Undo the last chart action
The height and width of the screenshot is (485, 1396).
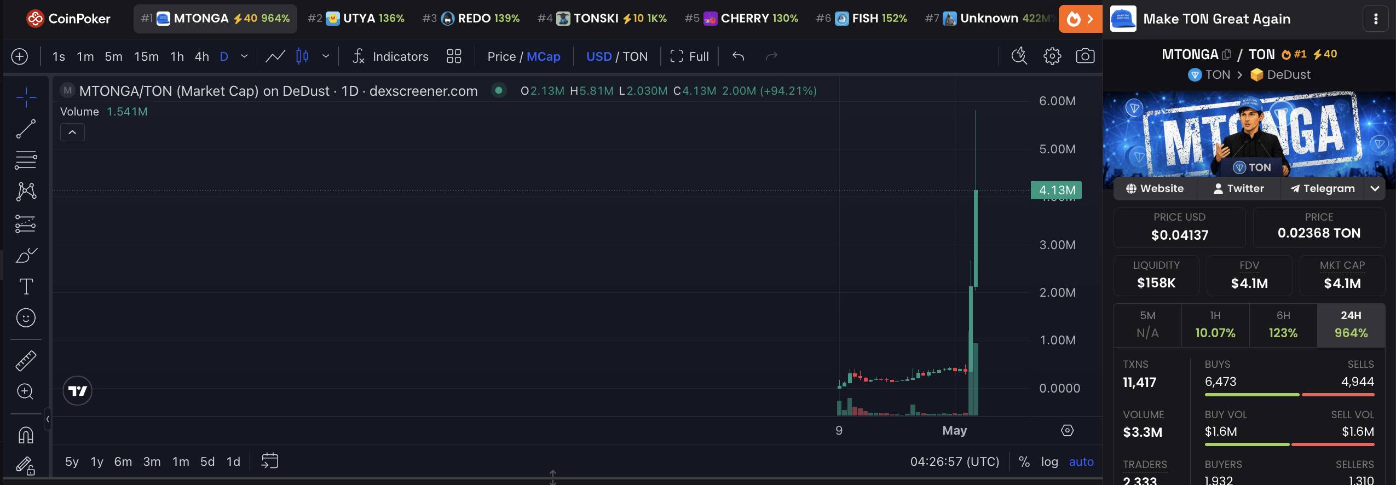(x=739, y=56)
